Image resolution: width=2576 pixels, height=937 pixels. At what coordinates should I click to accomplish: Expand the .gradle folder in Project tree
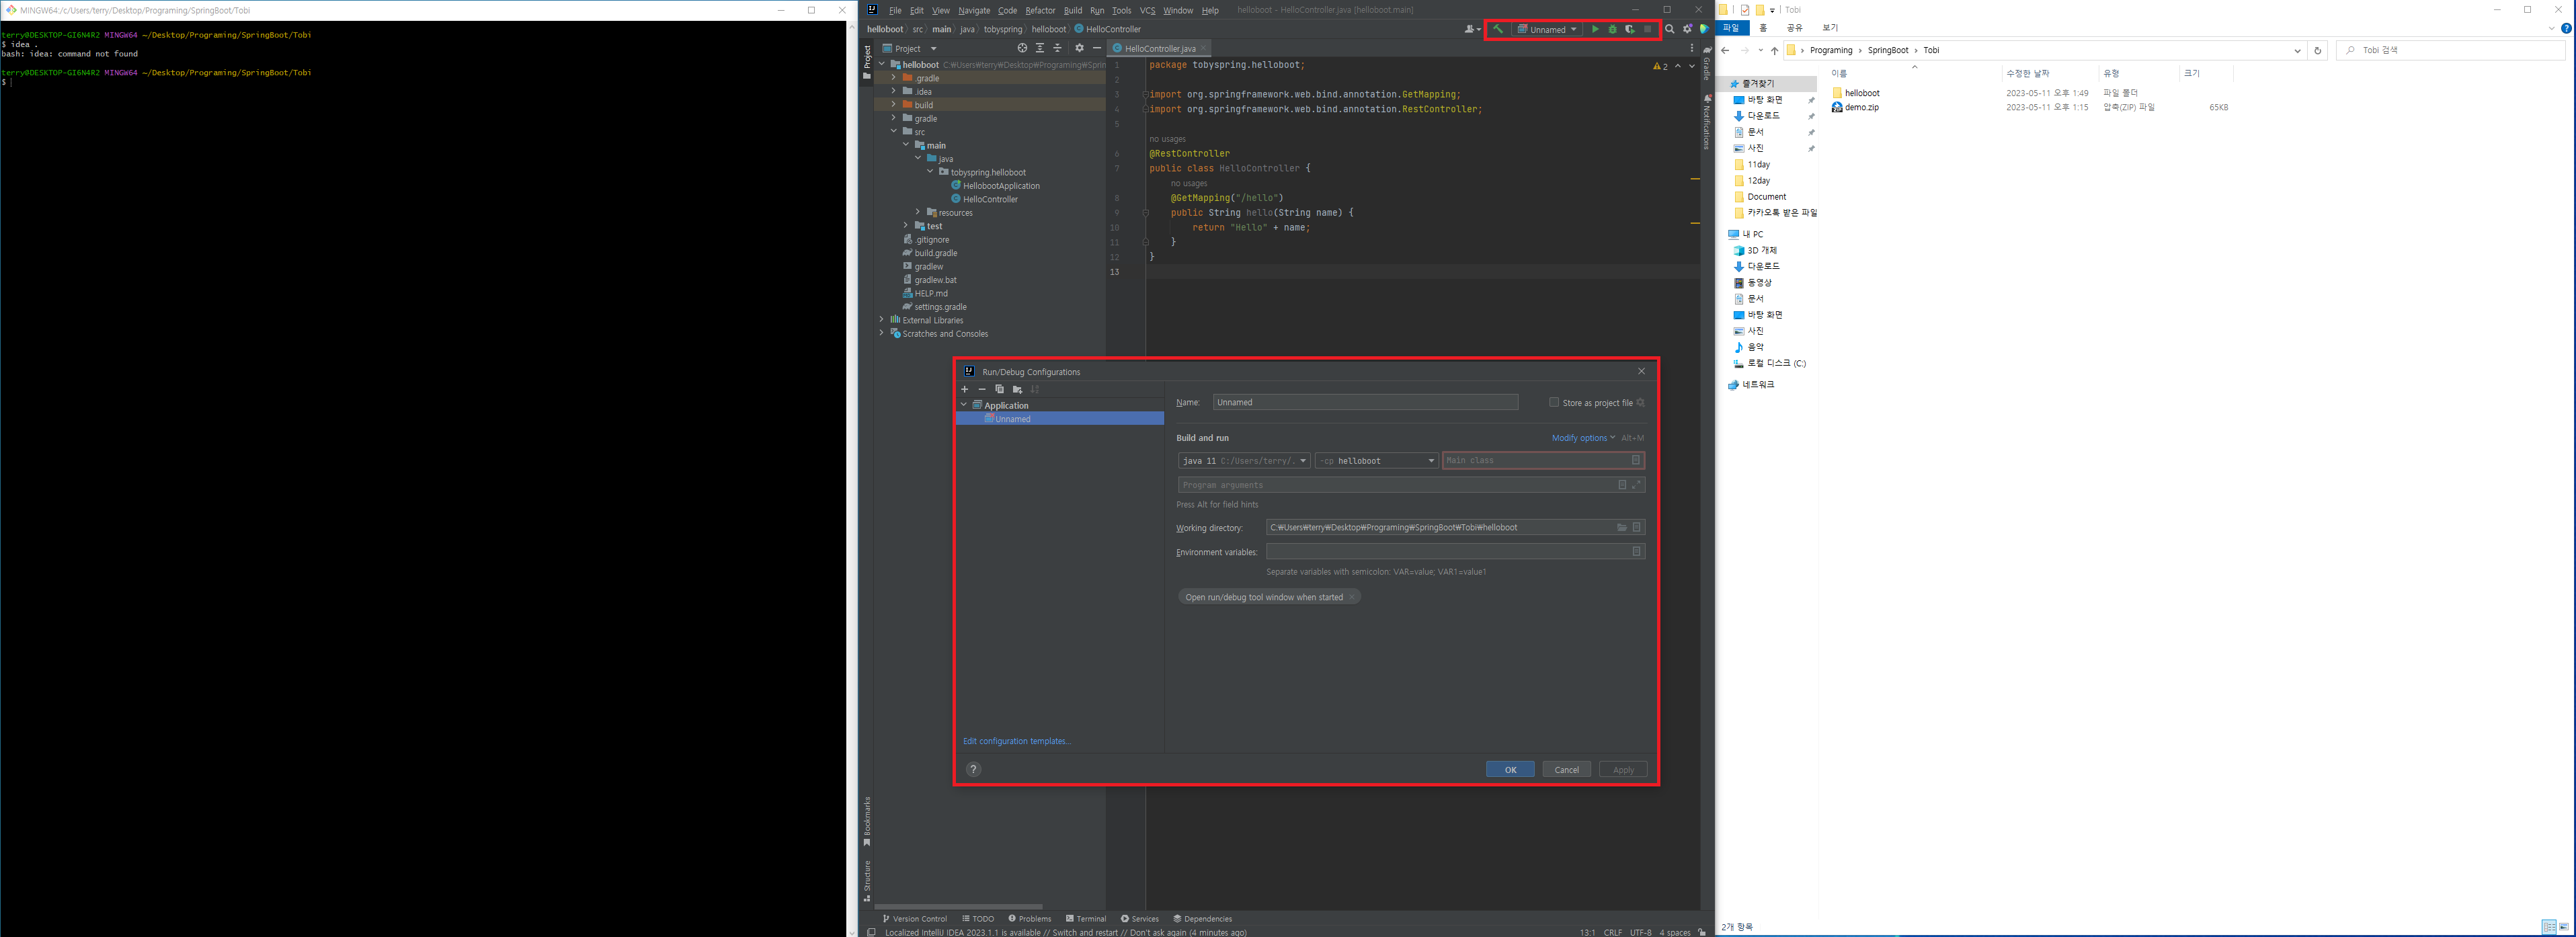(894, 77)
